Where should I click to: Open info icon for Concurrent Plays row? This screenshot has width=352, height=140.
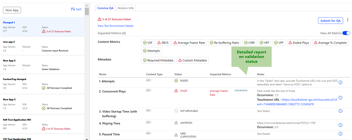point(340,98)
